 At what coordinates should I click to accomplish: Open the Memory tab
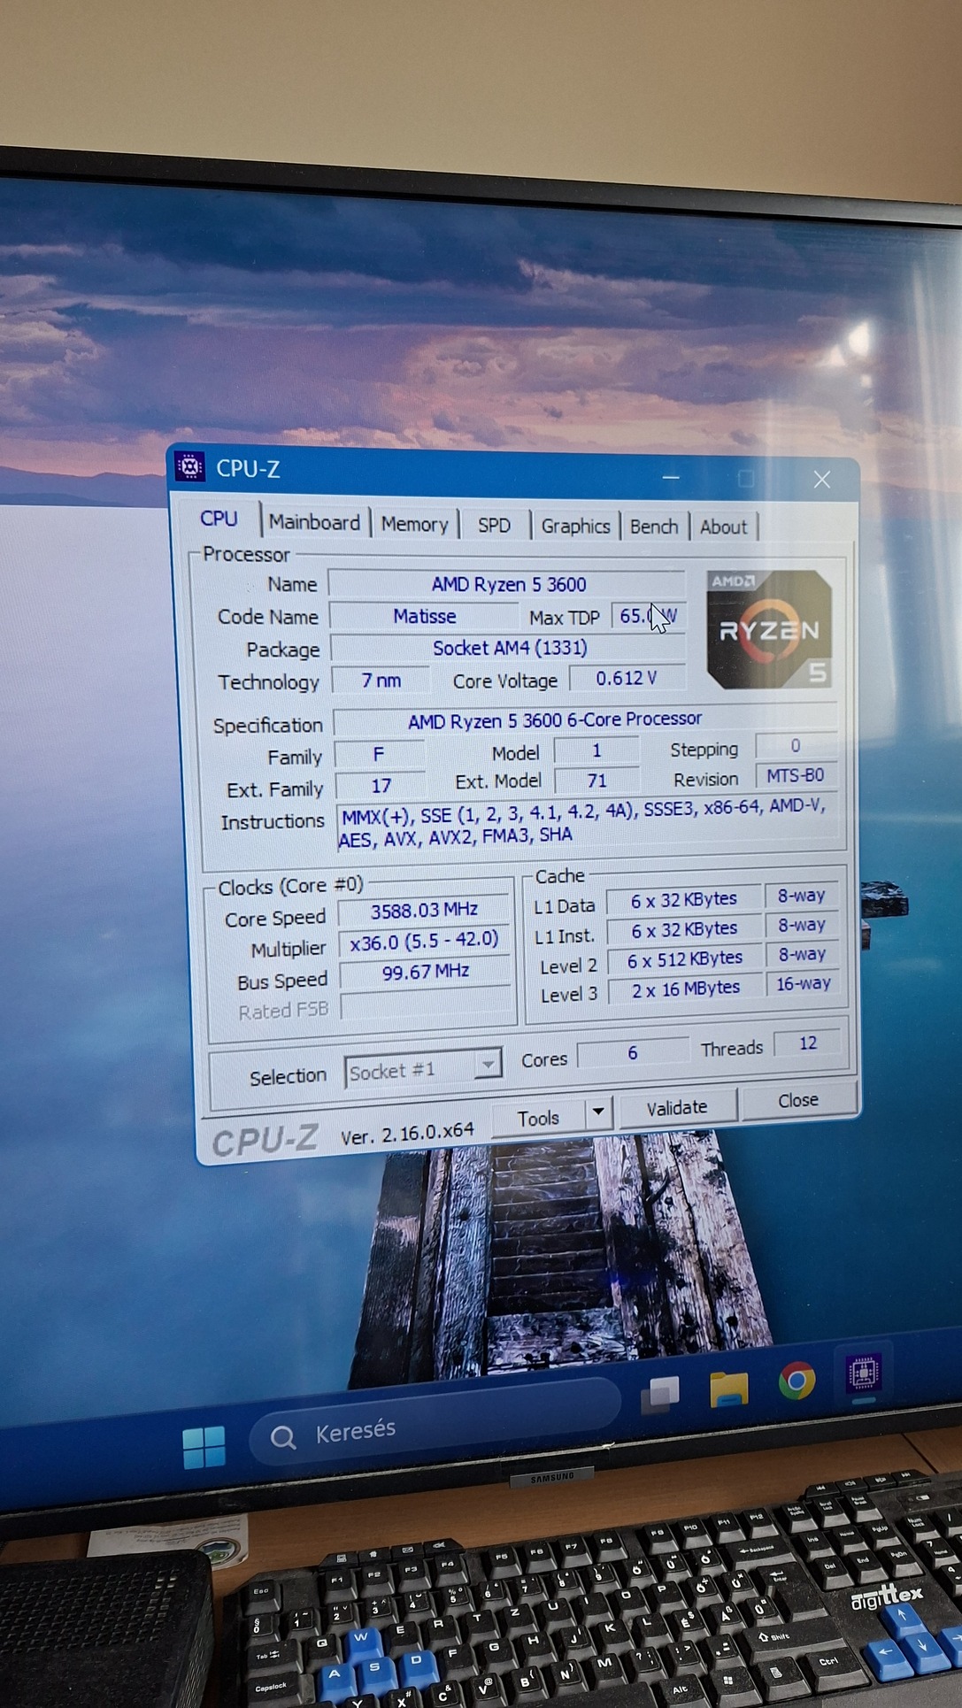(x=414, y=524)
